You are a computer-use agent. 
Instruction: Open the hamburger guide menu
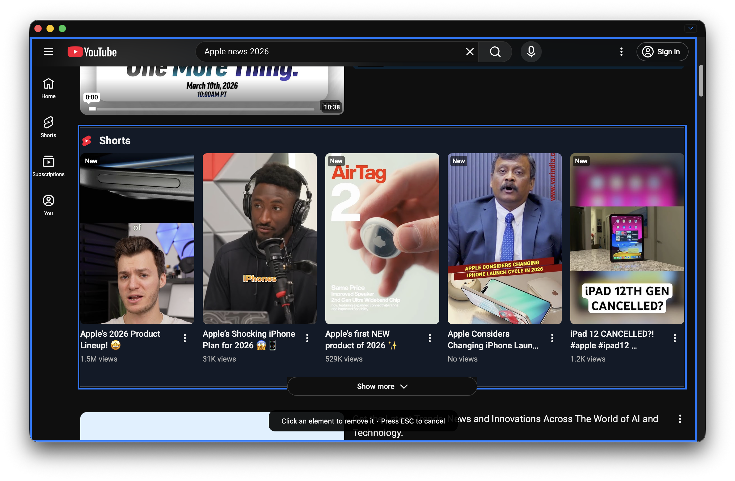pyautogui.click(x=49, y=52)
